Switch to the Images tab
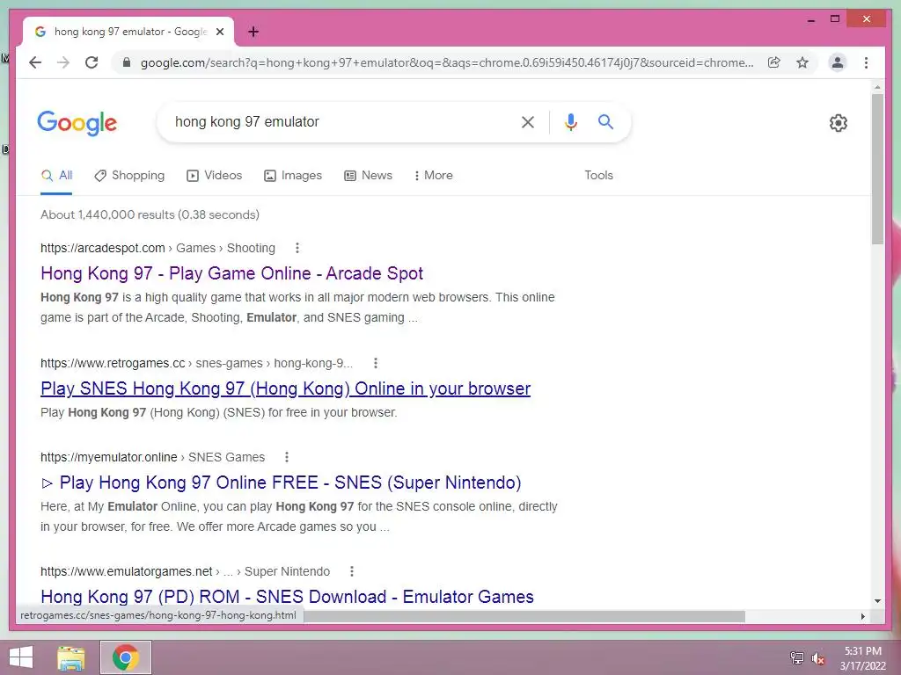 (x=292, y=176)
